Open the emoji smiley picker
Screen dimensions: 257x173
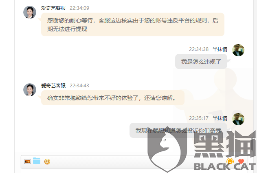[x=47, y=162]
